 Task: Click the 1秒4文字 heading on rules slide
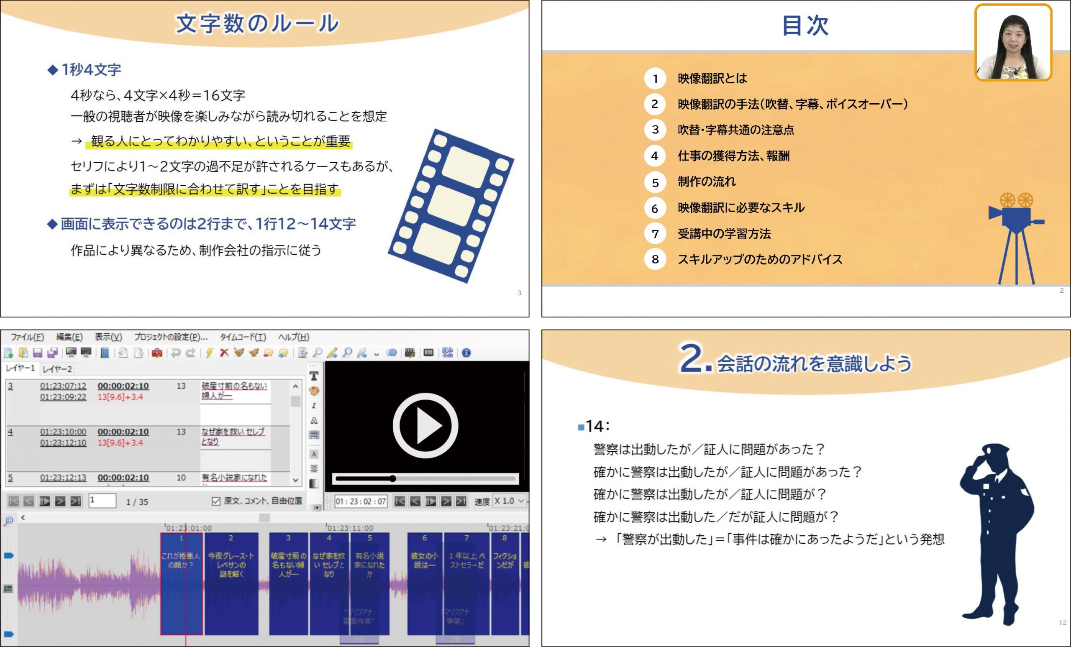pyautogui.click(x=91, y=69)
